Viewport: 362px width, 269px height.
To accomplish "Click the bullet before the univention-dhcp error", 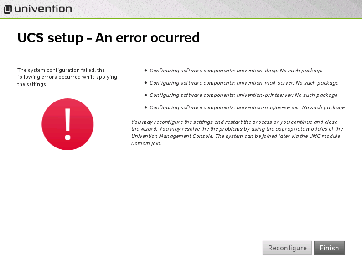I will pyautogui.click(x=145, y=71).
